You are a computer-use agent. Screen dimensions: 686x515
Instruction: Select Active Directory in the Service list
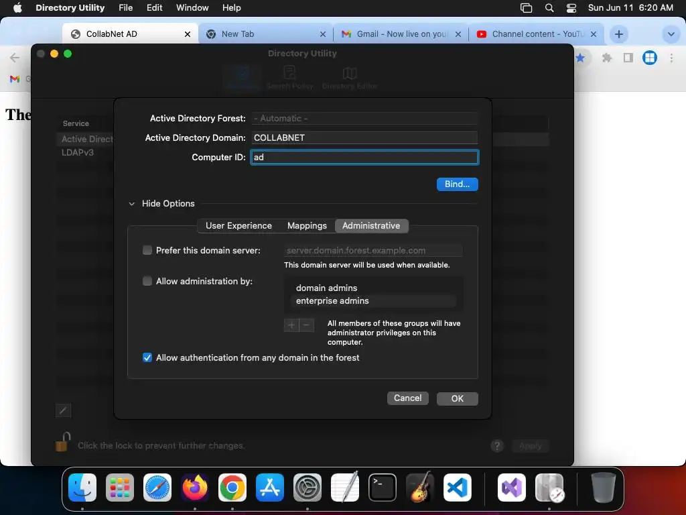tap(86, 139)
